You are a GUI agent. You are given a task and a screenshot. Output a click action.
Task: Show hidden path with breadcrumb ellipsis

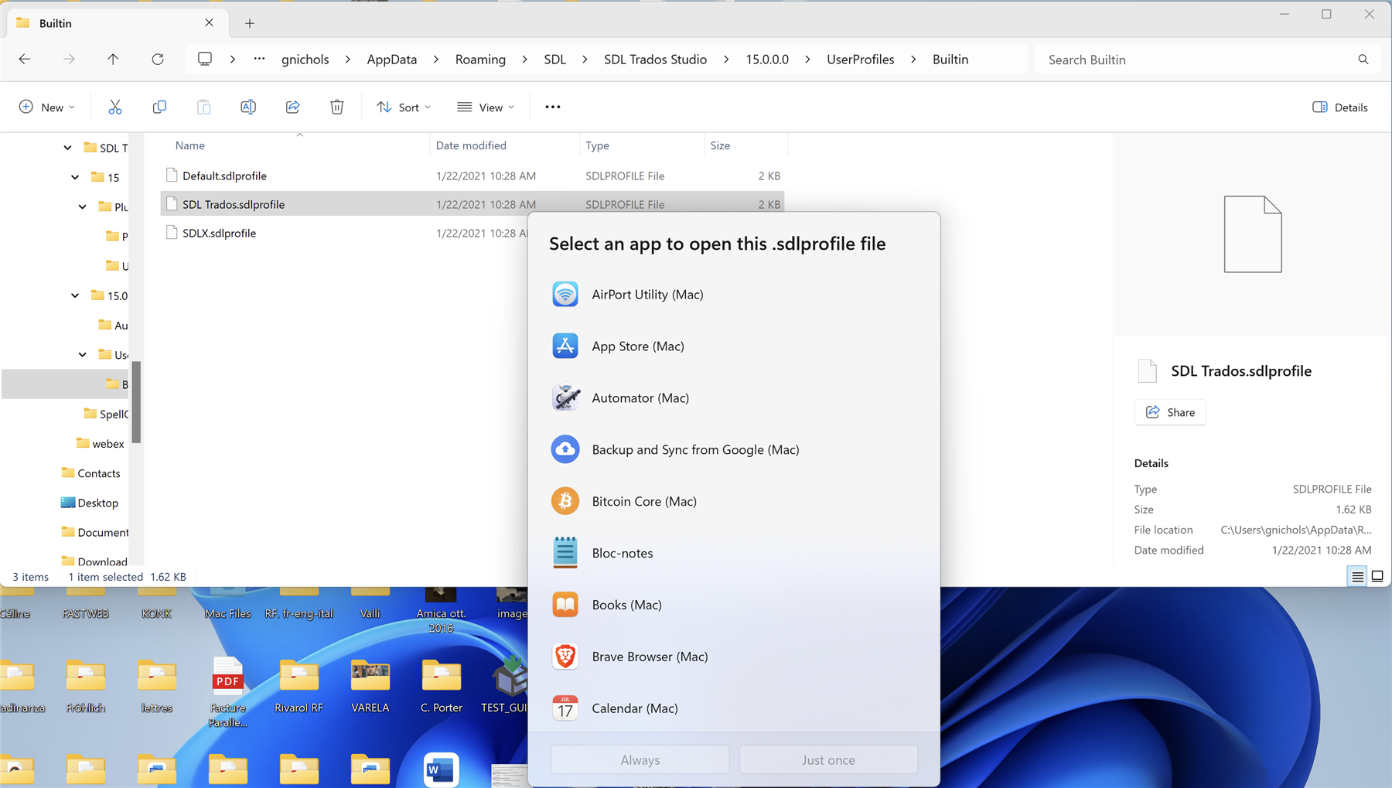pos(259,60)
